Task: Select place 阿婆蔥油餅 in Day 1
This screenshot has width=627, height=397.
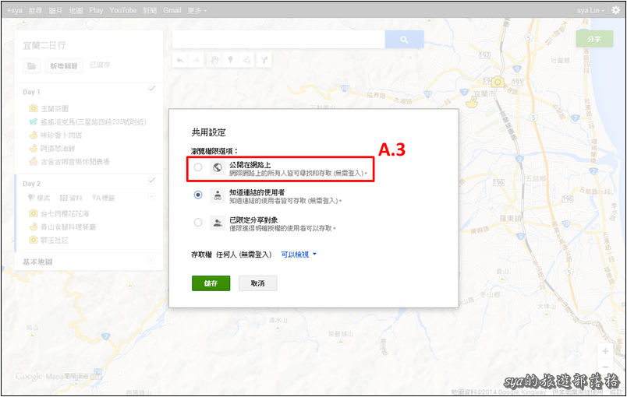Action: point(58,149)
